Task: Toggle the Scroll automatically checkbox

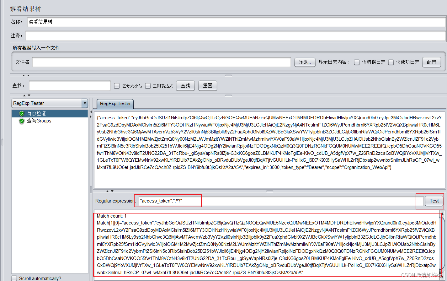Action: 14,278
